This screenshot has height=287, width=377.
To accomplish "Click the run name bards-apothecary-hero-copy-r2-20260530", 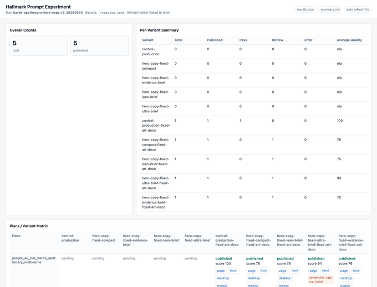I will [x=48, y=13].
